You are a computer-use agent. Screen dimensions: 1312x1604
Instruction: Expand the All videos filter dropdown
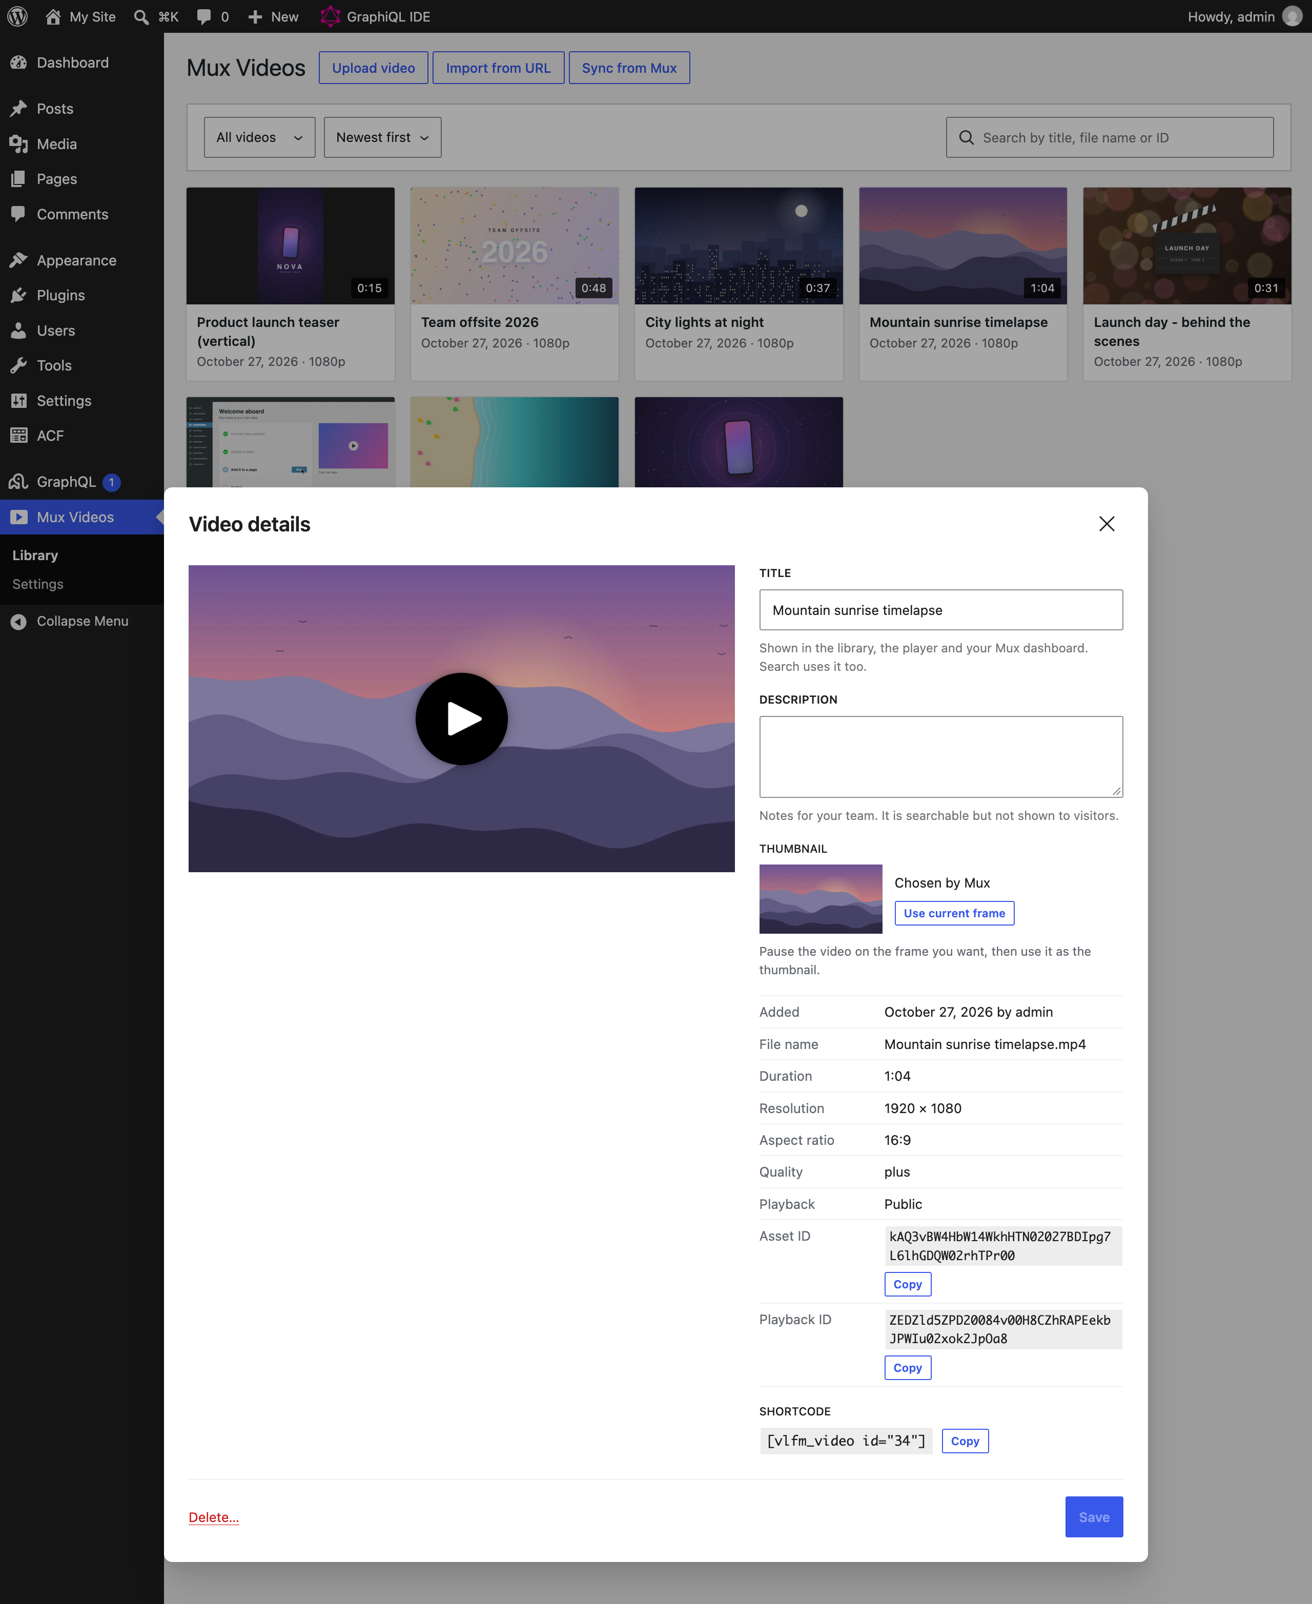(259, 137)
